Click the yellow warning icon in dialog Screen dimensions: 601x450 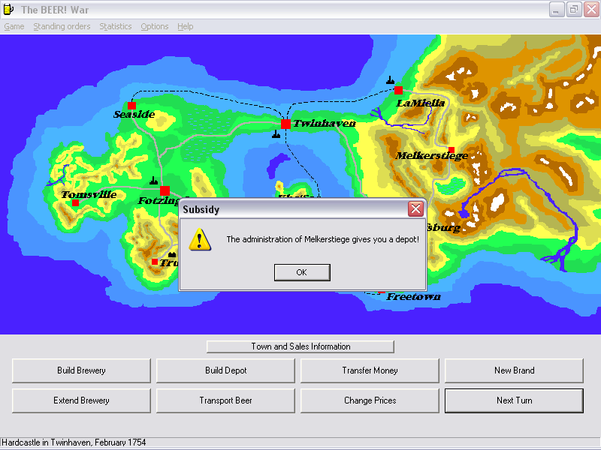pyautogui.click(x=200, y=239)
